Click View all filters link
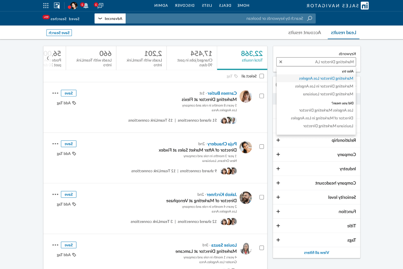This screenshot has height=269, width=403. [317, 252]
